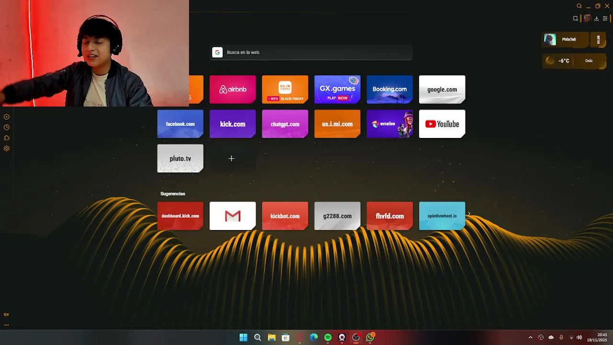This screenshot has width=613, height=345.
Task: Open the YouTube speed dial tile
Action: pyautogui.click(x=442, y=124)
